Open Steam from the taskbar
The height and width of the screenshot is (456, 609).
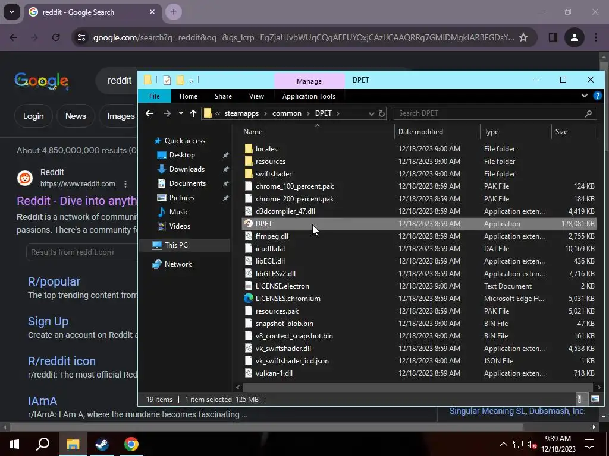click(102, 444)
